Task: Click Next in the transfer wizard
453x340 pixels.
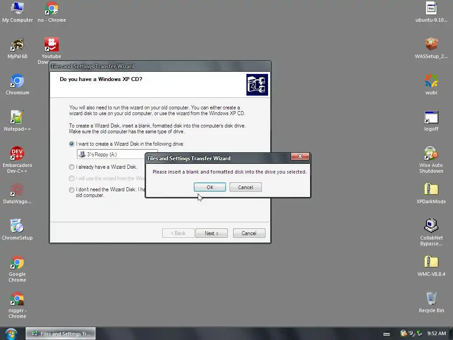Action: (x=211, y=233)
